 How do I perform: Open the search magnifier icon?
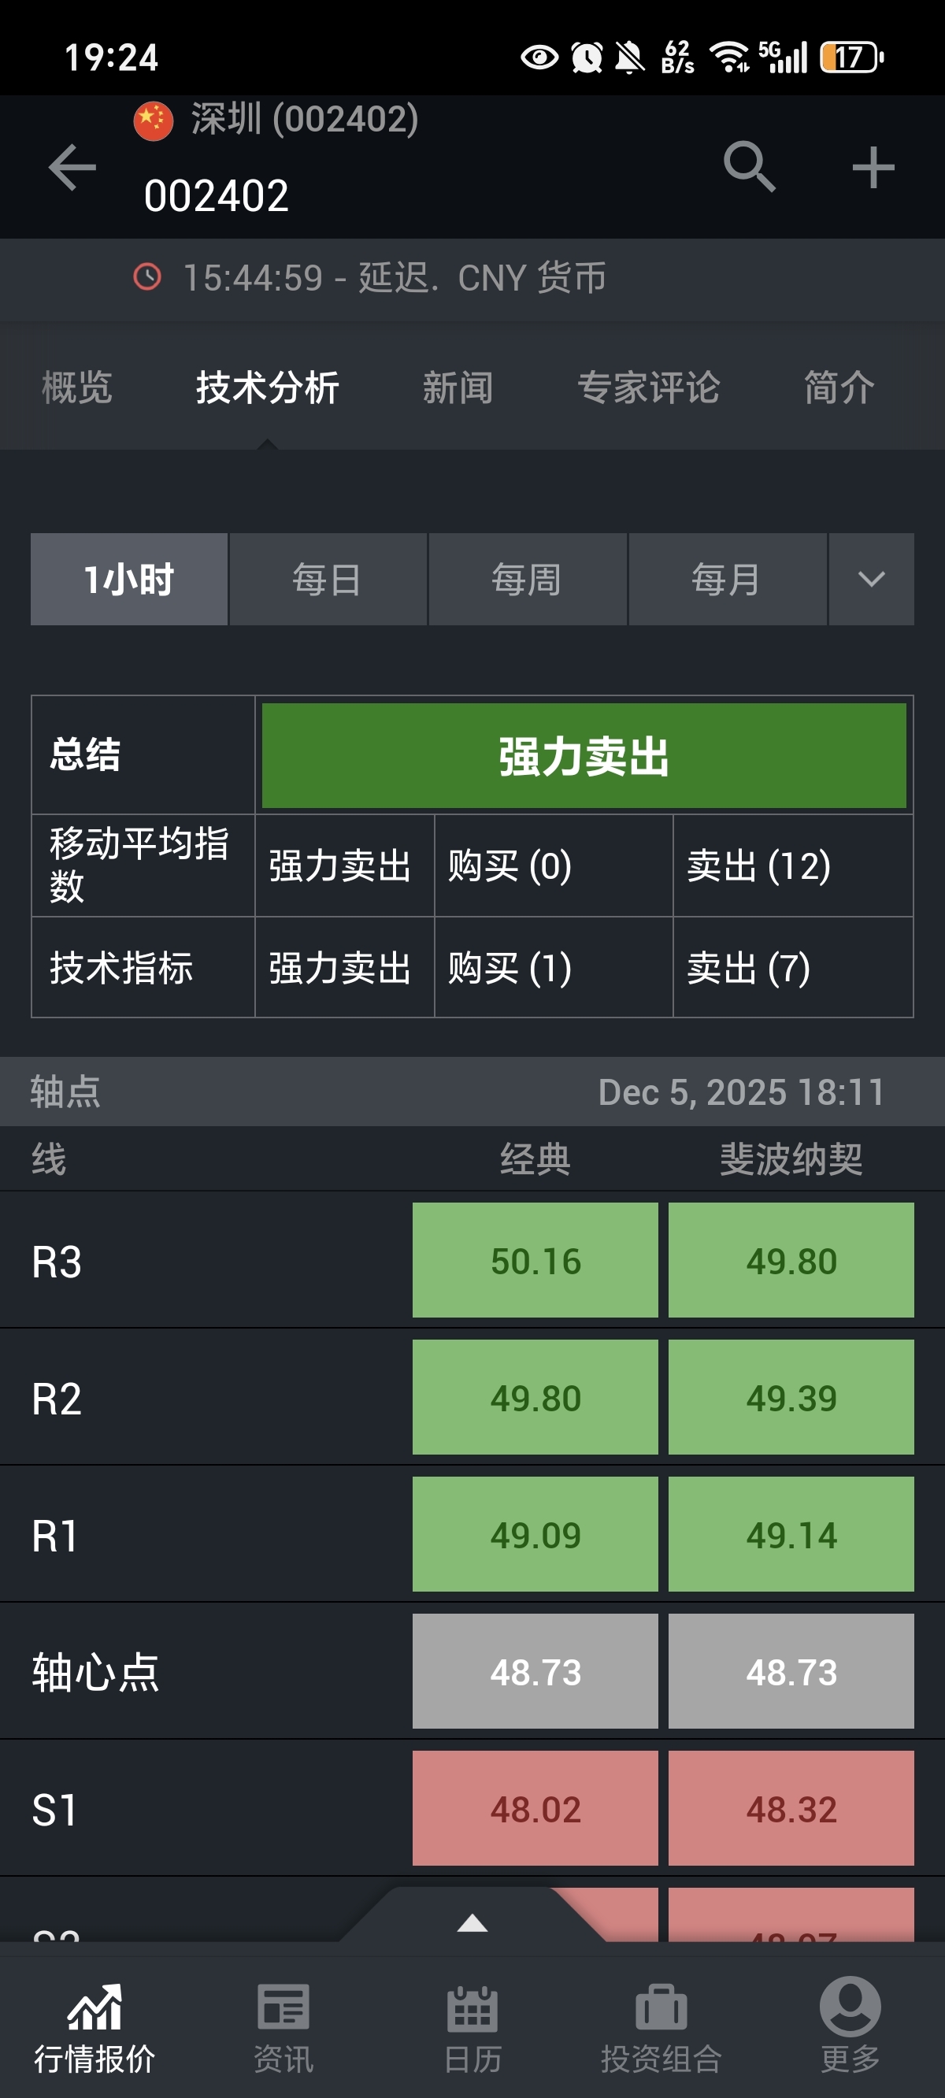(x=750, y=167)
